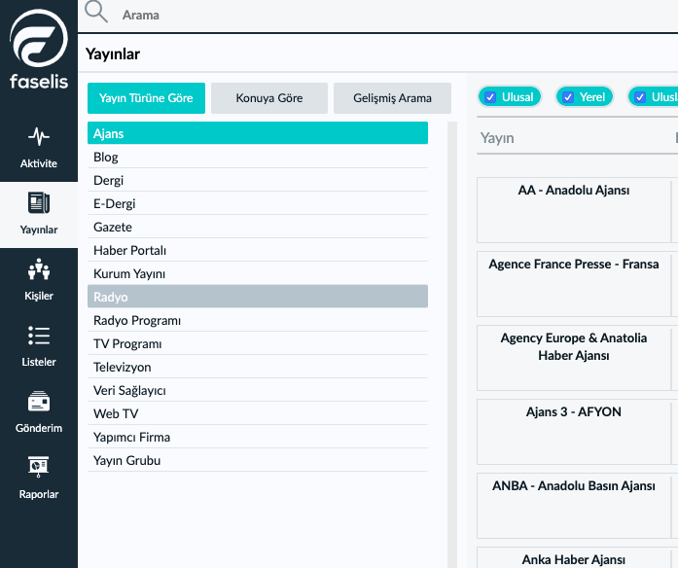
Task: Switch to Gelişmiş Arama tab
Action: (392, 98)
